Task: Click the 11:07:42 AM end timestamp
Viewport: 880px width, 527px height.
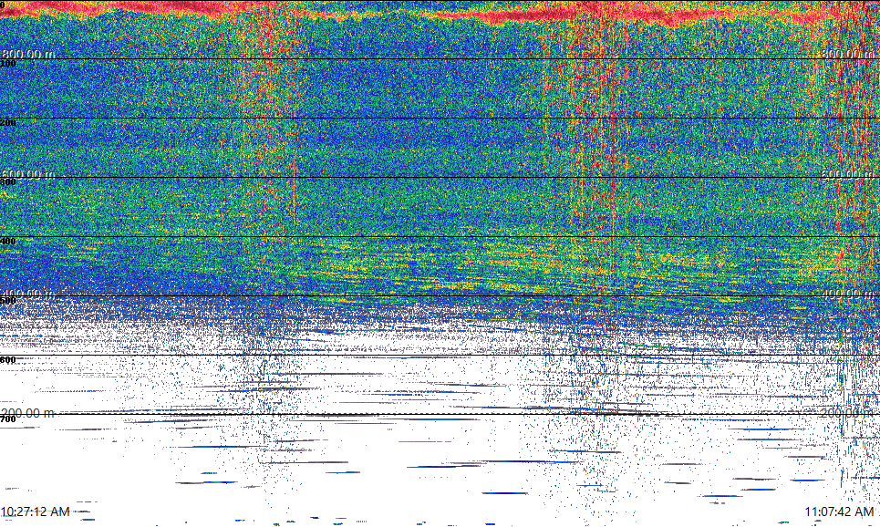Action: coord(839,511)
